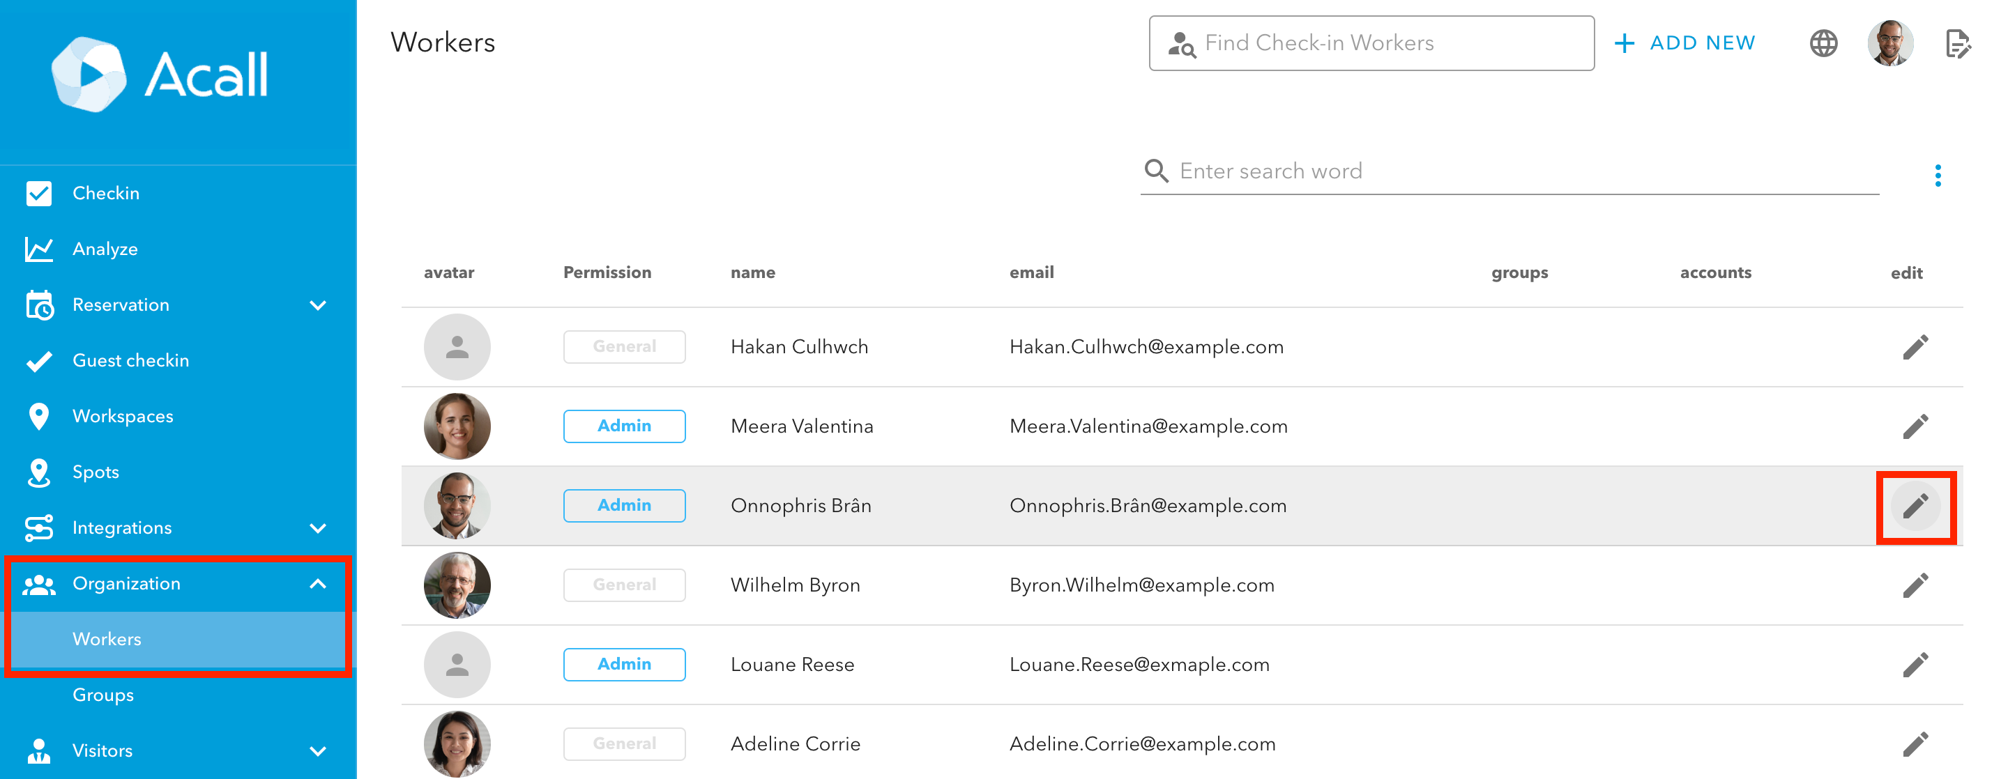Edit Wilhelm Byron's worker entry

[1915, 585]
